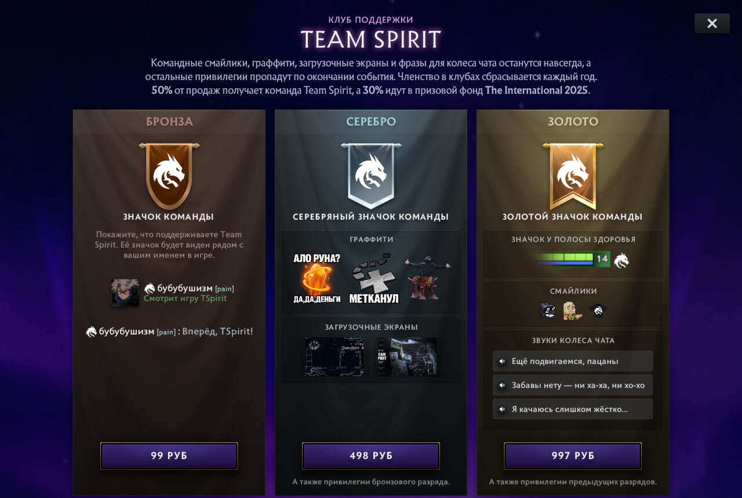Select the 'Метканул' graffiti
The height and width of the screenshot is (498, 742).
374,278
